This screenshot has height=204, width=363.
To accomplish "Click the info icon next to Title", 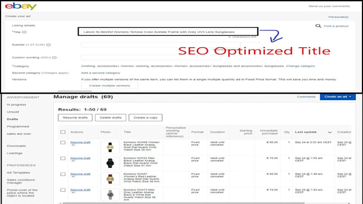I will point(25,32).
